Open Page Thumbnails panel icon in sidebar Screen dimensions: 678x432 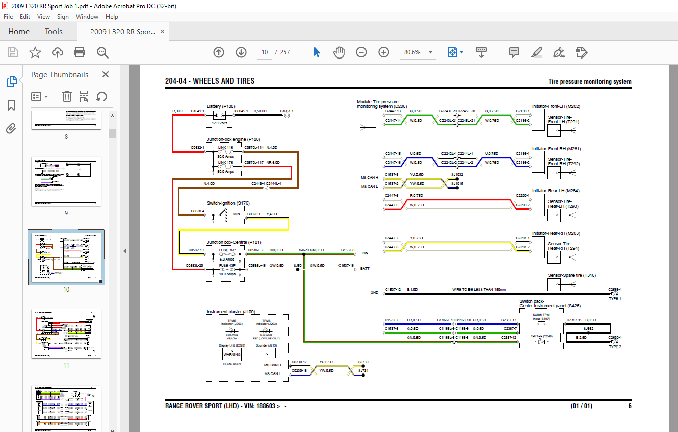11,81
